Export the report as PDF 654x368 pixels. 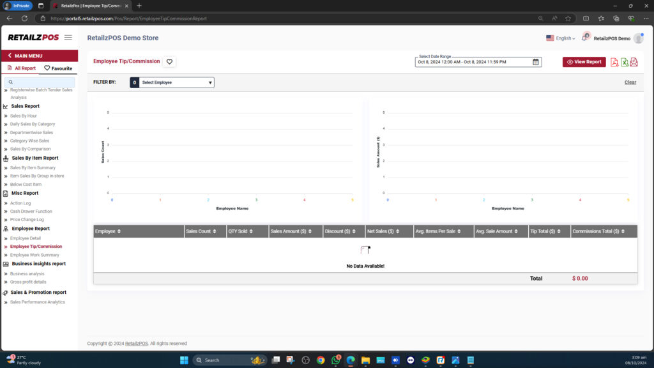coord(613,62)
